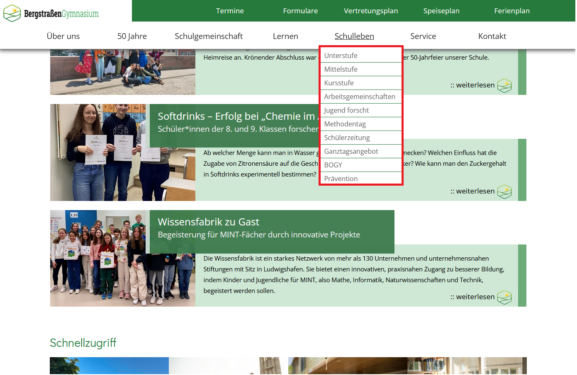577x375 pixels.
Task: Click the Prävention menu item
Action: (341, 179)
